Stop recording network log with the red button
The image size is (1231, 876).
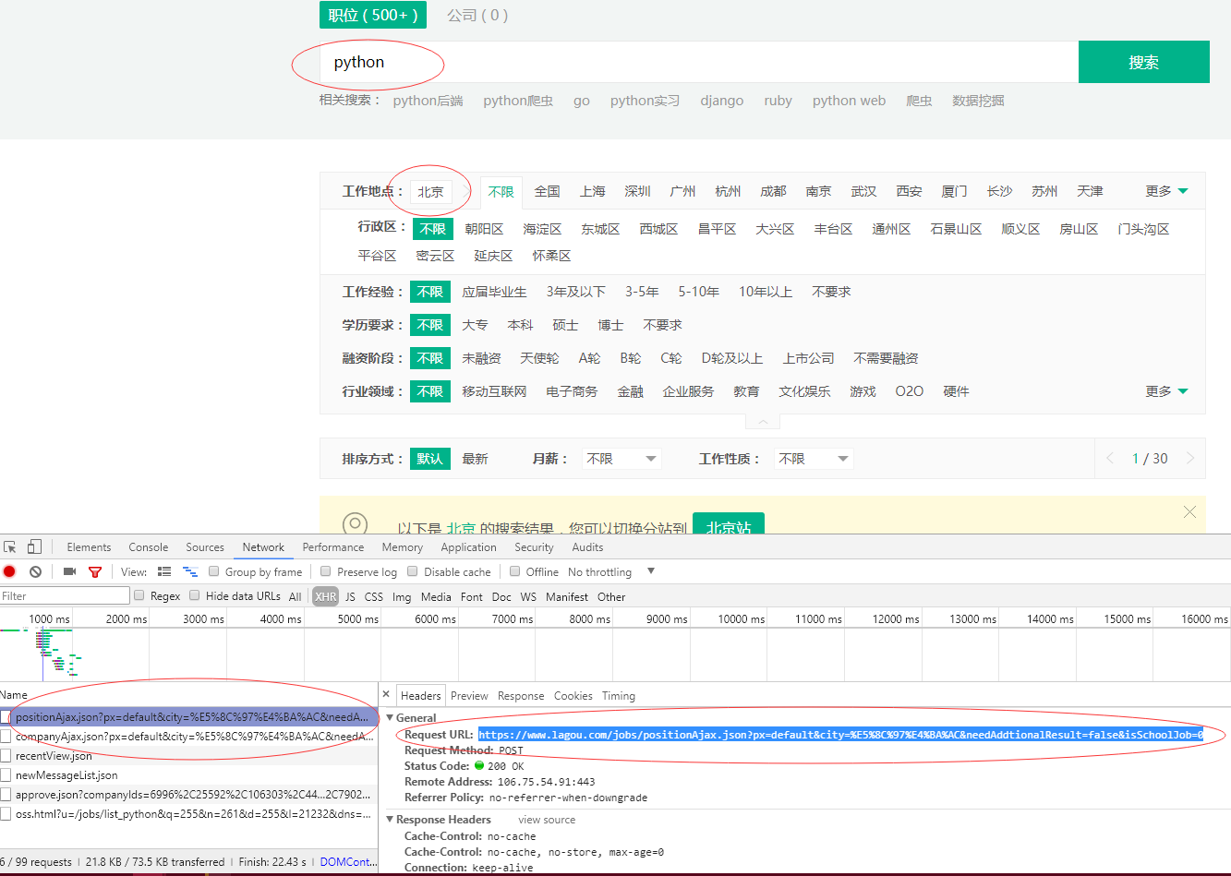click(x=9, y=571)
